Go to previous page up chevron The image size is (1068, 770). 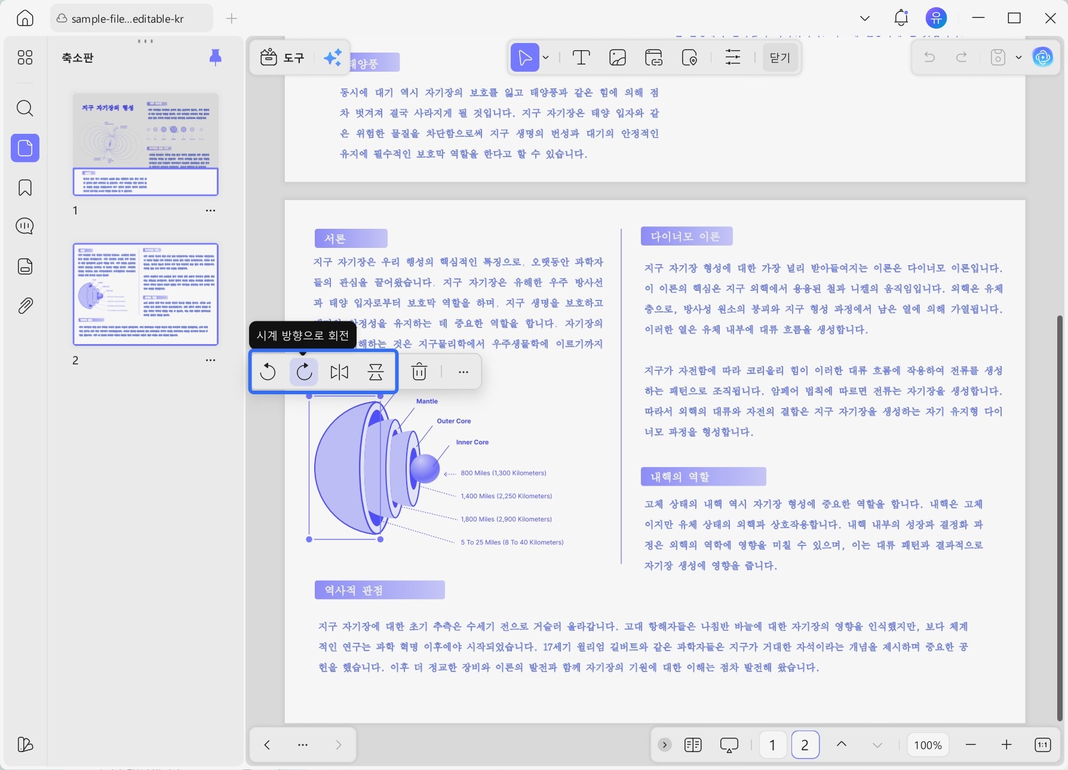tap(842, 744)
